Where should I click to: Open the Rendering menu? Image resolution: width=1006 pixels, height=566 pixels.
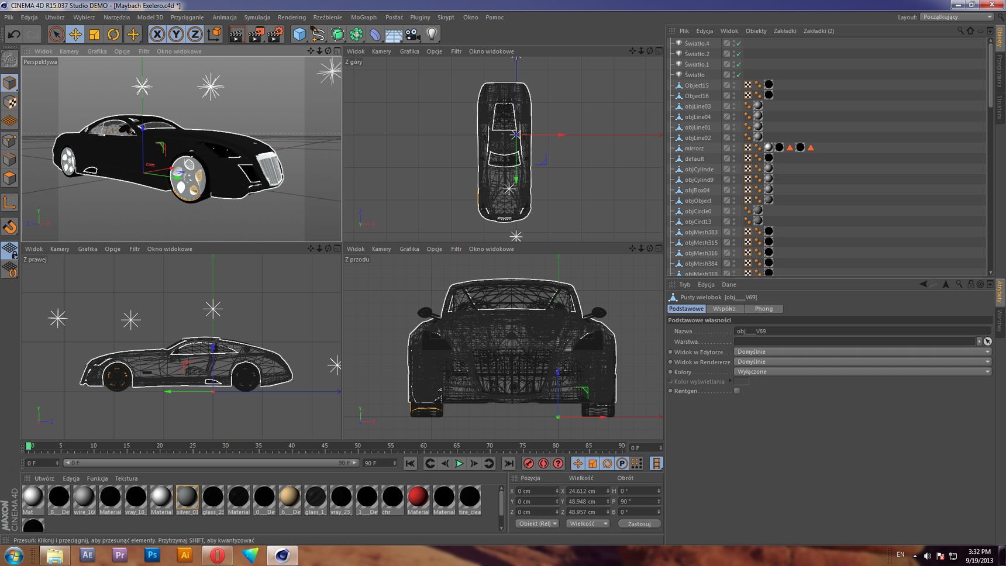pyautogui.click(x=291, y=18)
